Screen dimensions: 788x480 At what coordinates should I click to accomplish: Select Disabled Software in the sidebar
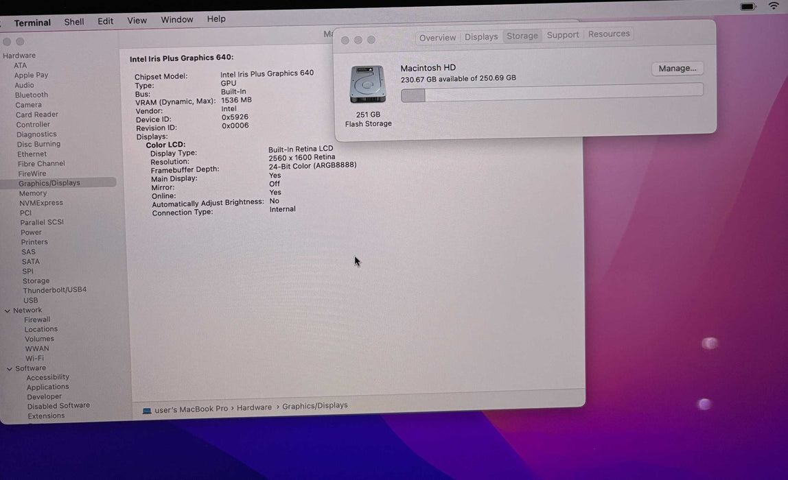[58, 406]
